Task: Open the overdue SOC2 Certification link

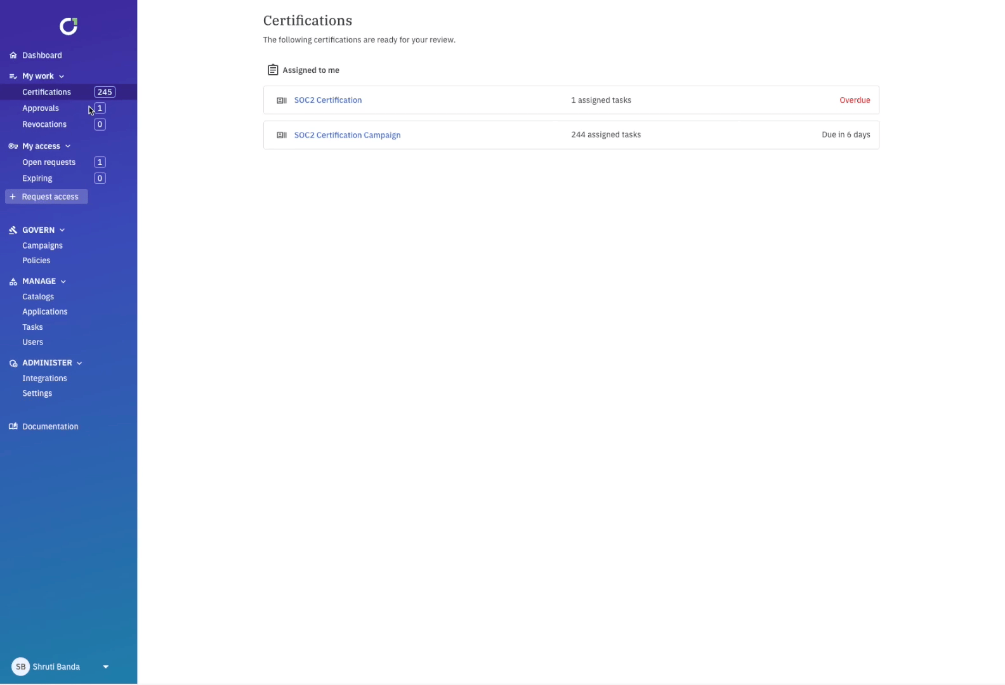Action: pos(328,100)
